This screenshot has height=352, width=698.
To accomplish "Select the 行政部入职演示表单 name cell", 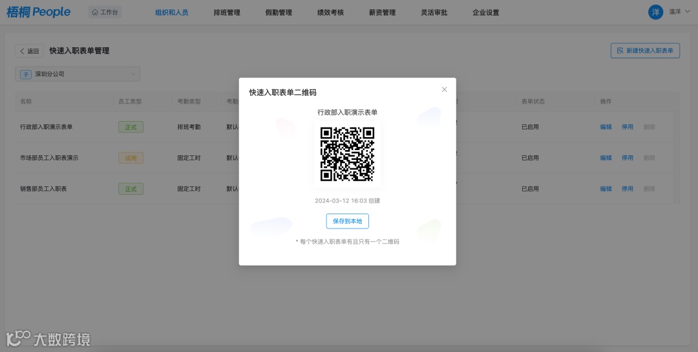I will (x=47, y=127).
